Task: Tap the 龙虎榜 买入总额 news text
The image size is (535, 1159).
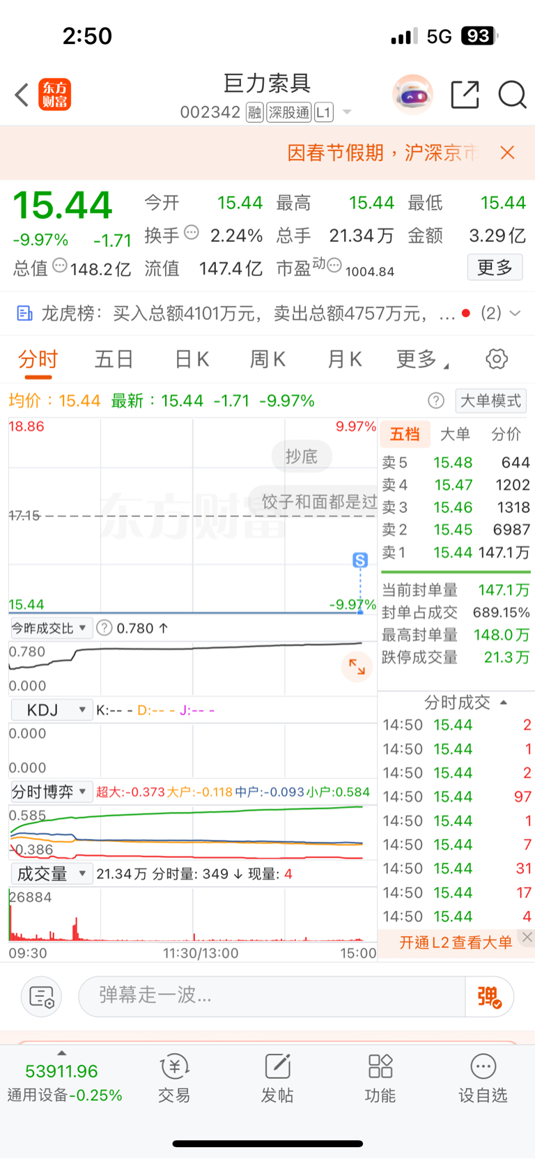Action: point(248,314)
